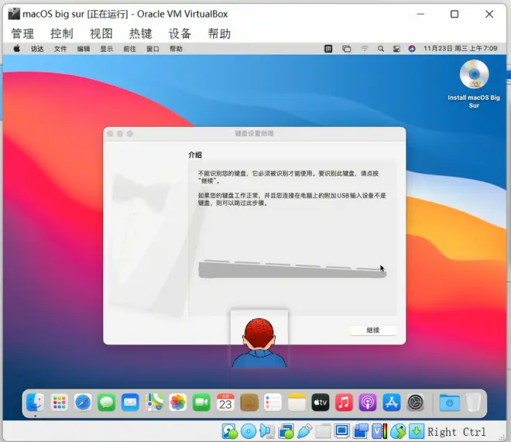The image size is (511, 442).
Task: Launch Siri from menu bar
Action: [412, 49]
